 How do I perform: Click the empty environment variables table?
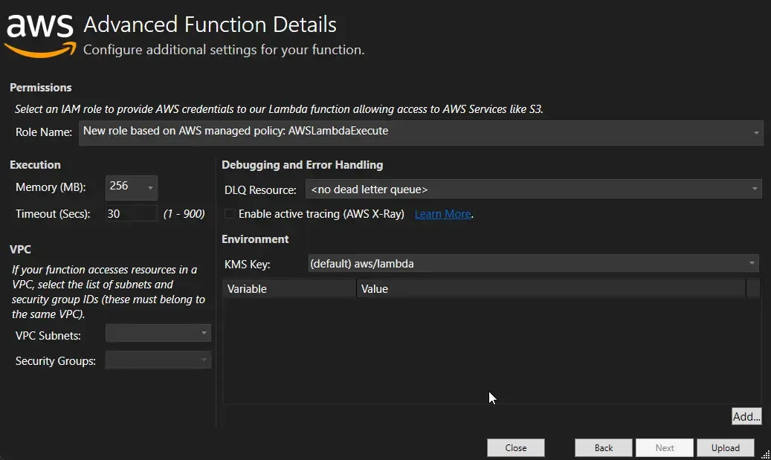pos(491,349)
